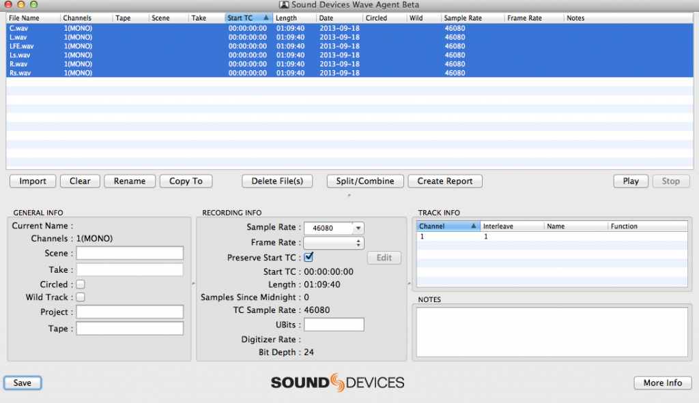Sort by Take column header
Screen dimensions: 699x403
click(x=206, y=18)
